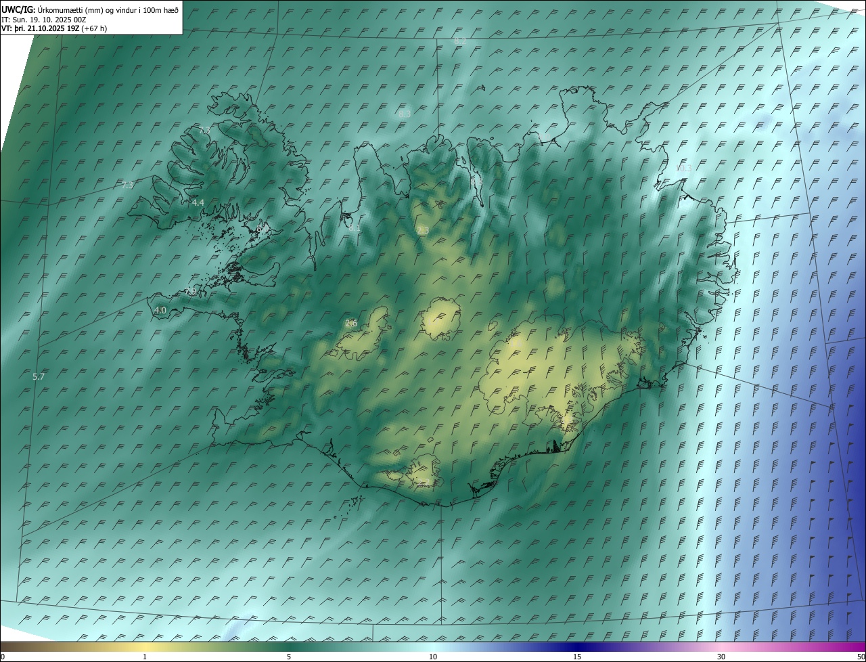
Task: Pick the navy color band above tick 15
Action: 577,647
